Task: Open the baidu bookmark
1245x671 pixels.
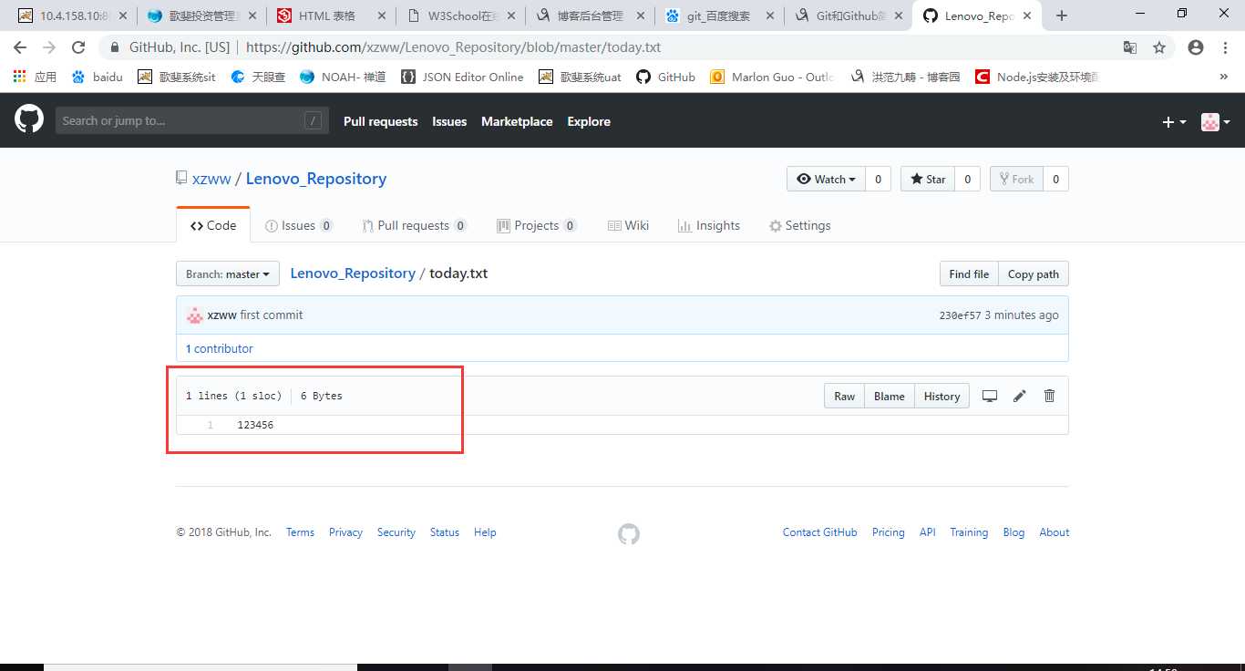Action: point(98,77)
